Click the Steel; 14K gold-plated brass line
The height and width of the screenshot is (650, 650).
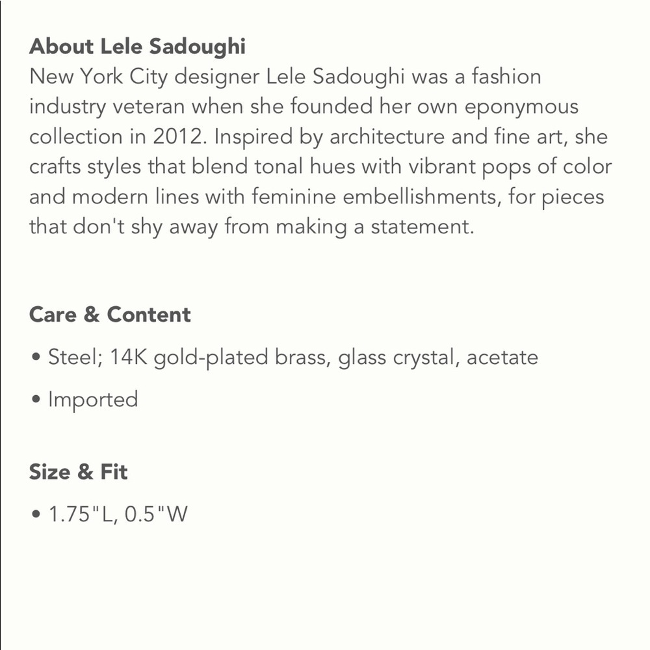293,357
